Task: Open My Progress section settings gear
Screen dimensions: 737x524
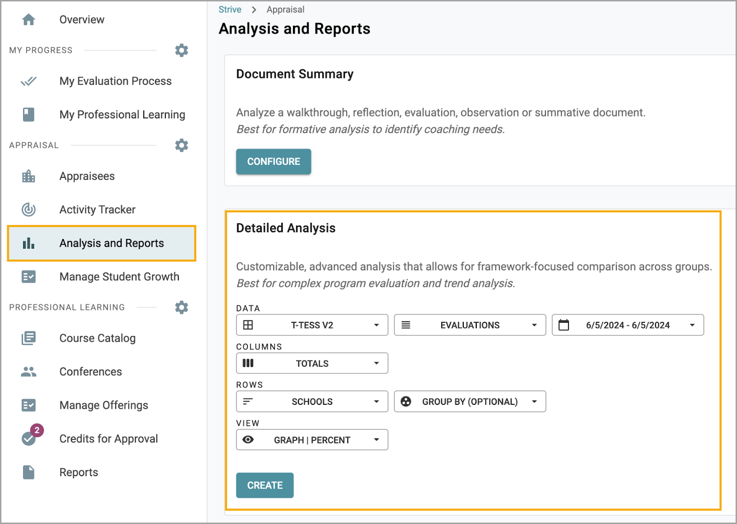Action: coord(181,50)
